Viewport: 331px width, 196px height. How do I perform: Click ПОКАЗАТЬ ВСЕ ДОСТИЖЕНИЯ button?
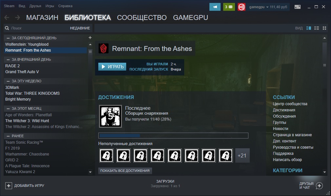click(125, 171)
